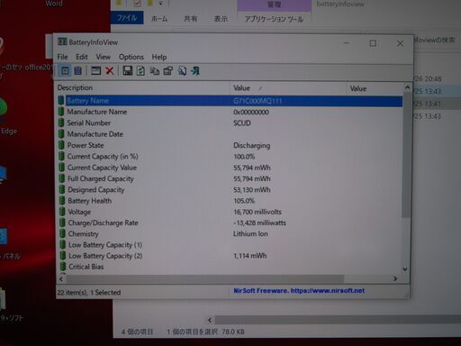Screen dimensions: 461x346
Task: Click the Save floppy disk icon
Action: point(128,71)
